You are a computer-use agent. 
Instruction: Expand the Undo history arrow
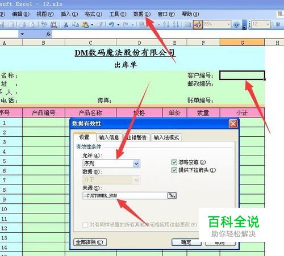click(118, 24)
